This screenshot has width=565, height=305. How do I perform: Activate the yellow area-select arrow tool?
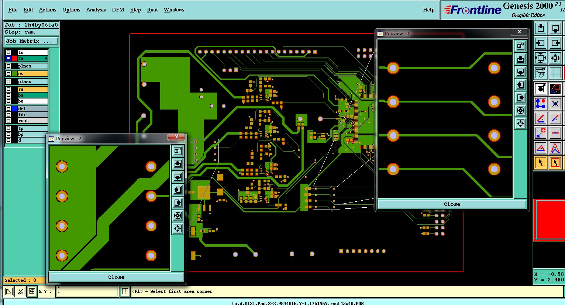[555, 162]
